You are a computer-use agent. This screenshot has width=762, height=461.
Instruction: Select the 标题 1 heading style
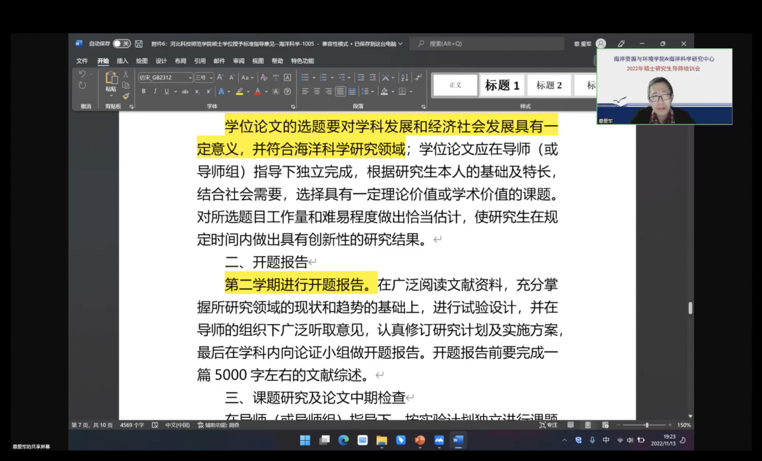point(502,85)
